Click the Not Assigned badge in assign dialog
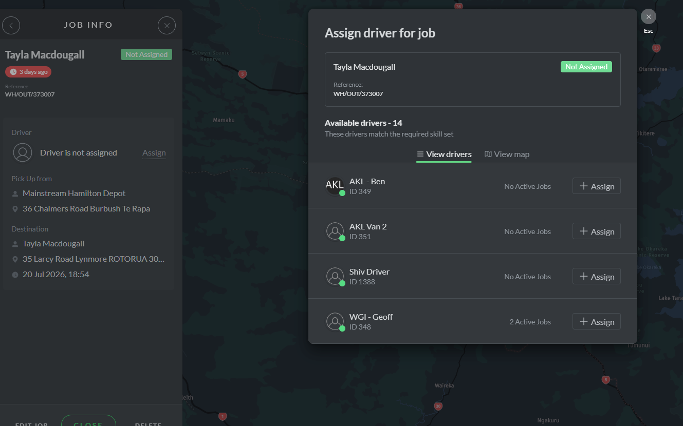The width and height of the screenshot is (683, 426). pos(586,67)
